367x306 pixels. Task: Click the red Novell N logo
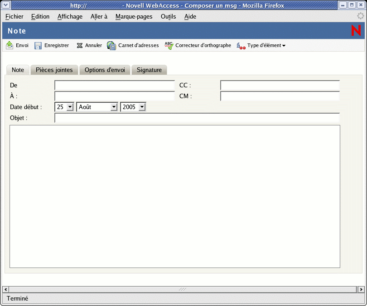tap(356, 31)
